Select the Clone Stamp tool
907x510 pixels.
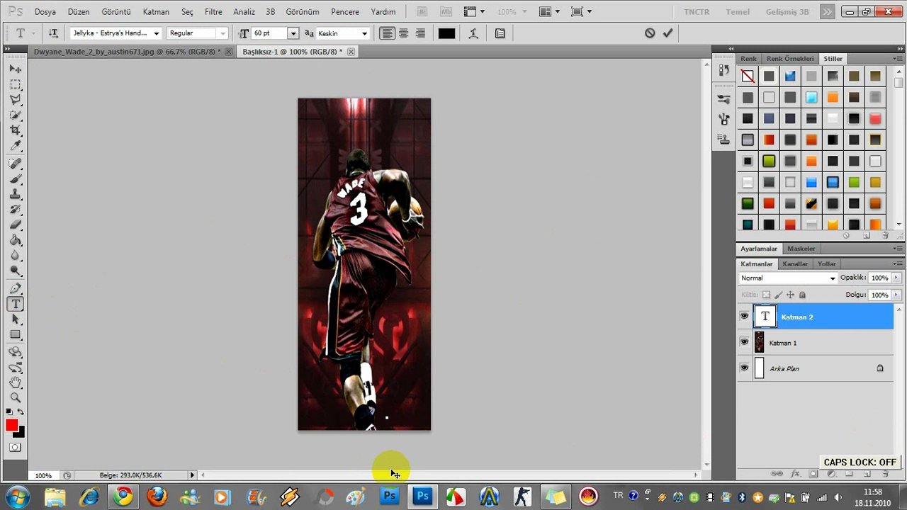16,194
